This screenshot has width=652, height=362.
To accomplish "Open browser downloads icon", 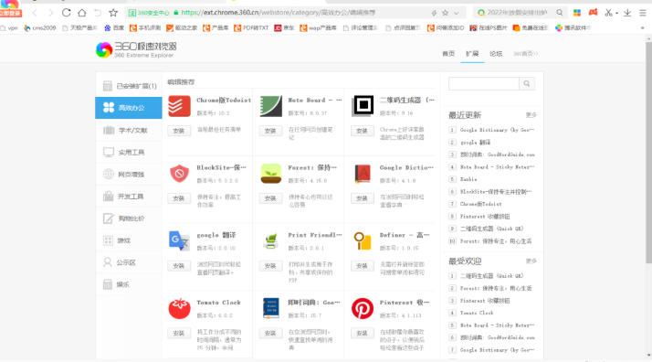I will [x=627, y=13].
